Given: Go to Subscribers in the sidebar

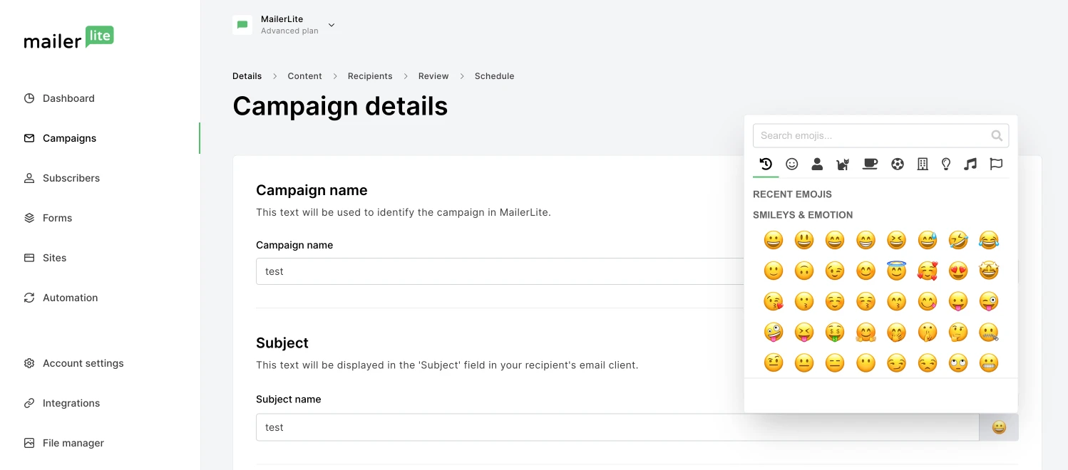Looking at the screenshot, I should tap(71, 178).
